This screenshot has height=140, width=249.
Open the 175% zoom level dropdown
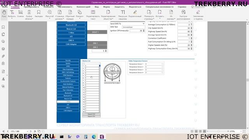241,131
